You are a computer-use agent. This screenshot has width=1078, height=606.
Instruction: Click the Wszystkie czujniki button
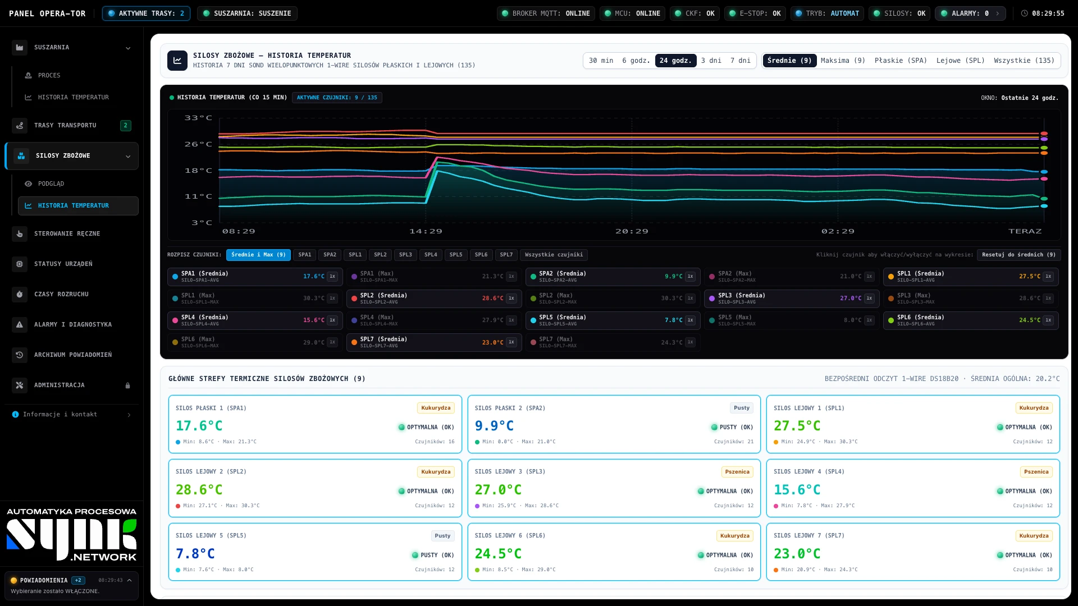click(x=554, y=255)
